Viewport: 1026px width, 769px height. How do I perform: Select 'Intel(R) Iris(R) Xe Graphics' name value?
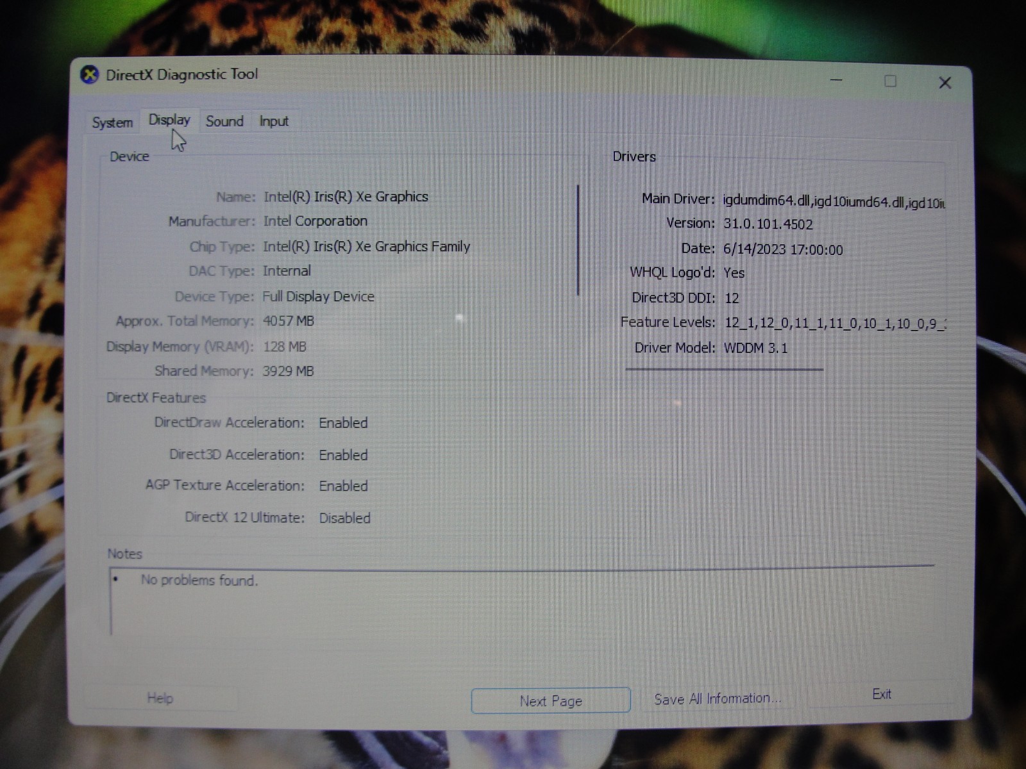click(x=346, y=197)
